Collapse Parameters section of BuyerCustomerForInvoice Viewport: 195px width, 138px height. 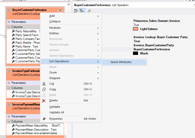click(x=9, y=22)
